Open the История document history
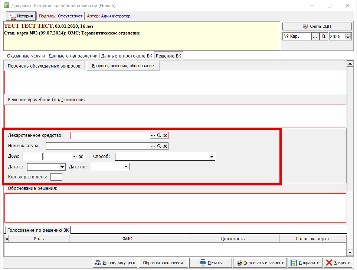 click(x=21, y=16)
